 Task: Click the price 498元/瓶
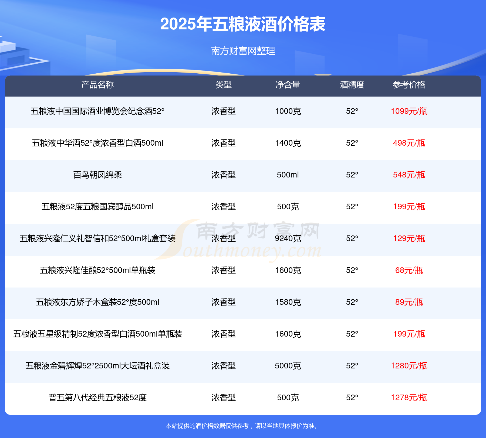(x=409, y=143)
